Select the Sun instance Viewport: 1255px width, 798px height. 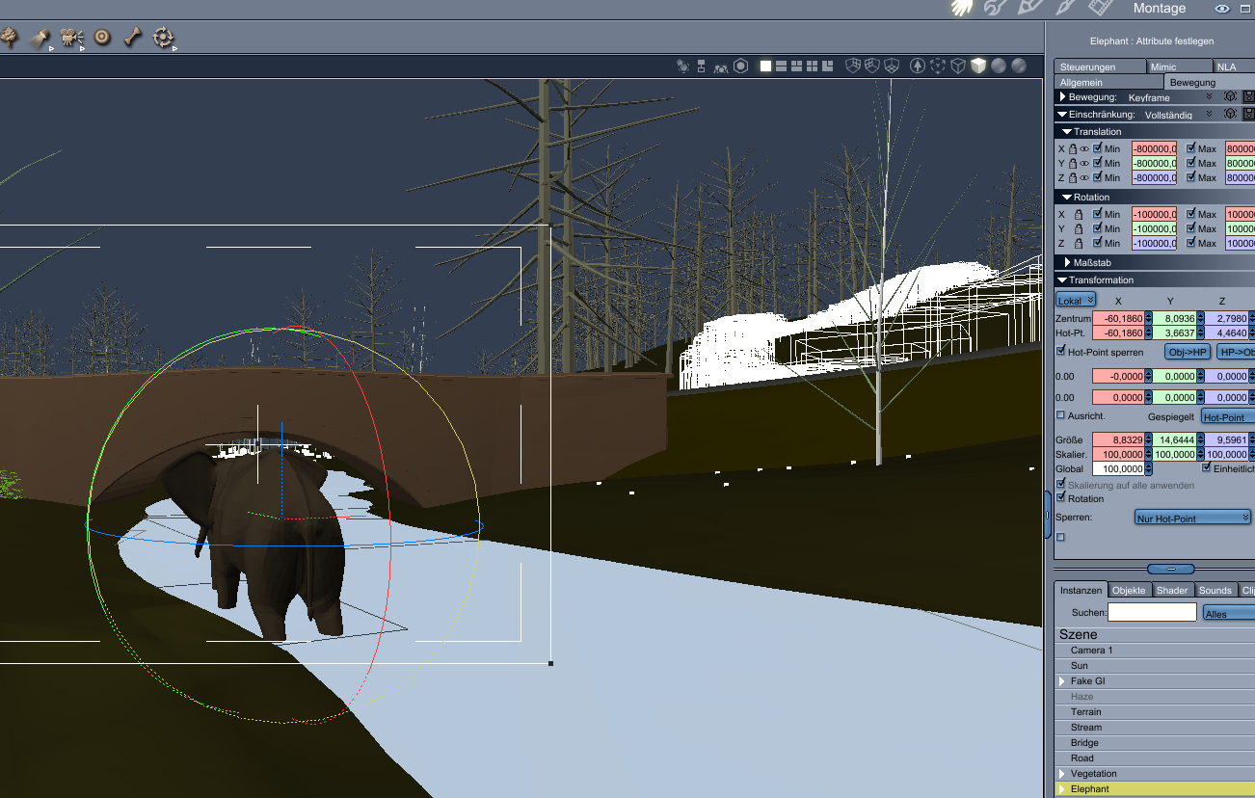point(1155,666)
